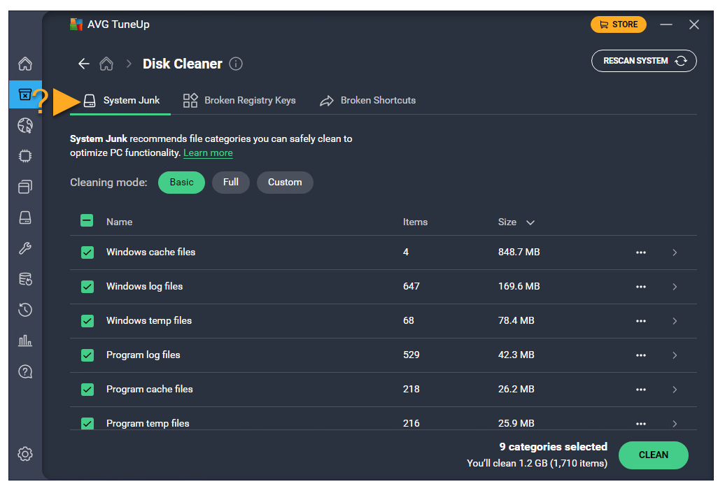The width and height of the screenshot is (725, 491).
Task: Open the settings gear in sidebar
Action: click(x=25, y=454)
